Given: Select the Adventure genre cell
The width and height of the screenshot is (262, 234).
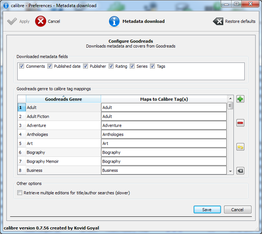Looking at the screenshot, I should point(63,125).
